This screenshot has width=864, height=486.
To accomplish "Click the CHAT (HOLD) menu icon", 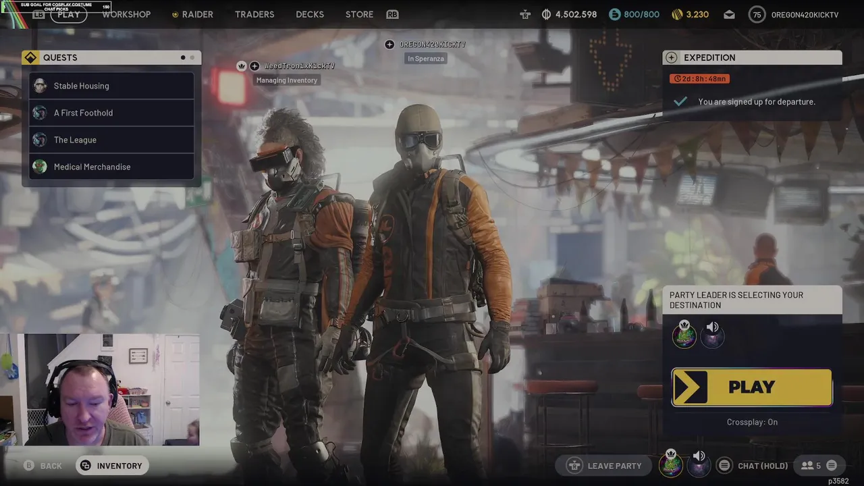I will (724, 466).
